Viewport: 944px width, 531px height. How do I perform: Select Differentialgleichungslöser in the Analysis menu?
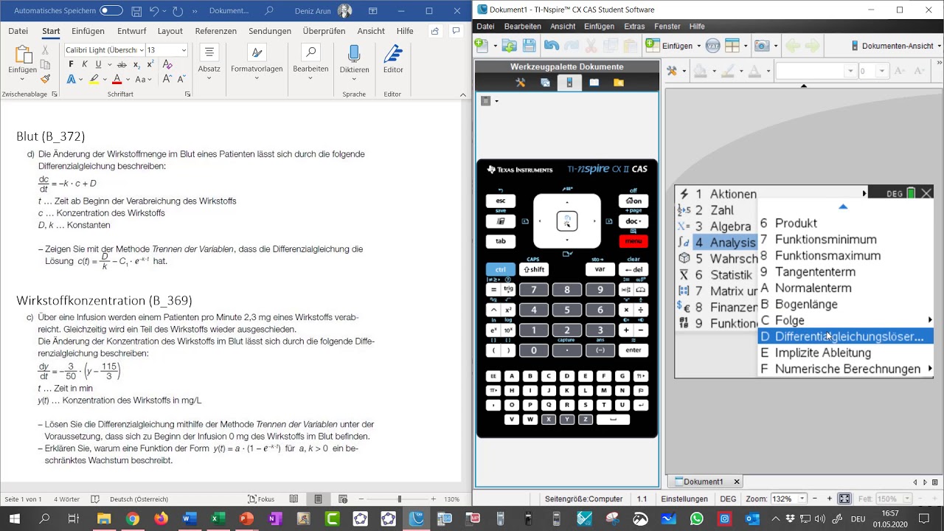pos(845,336)
